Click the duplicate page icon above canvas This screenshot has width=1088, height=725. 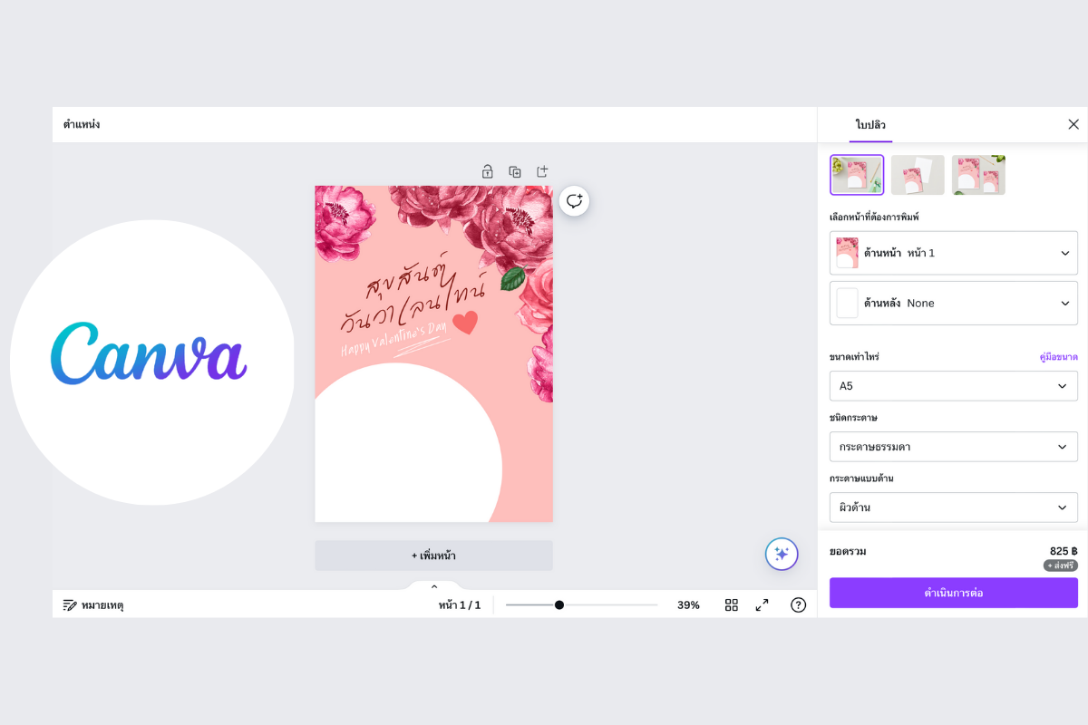point(515,171)
